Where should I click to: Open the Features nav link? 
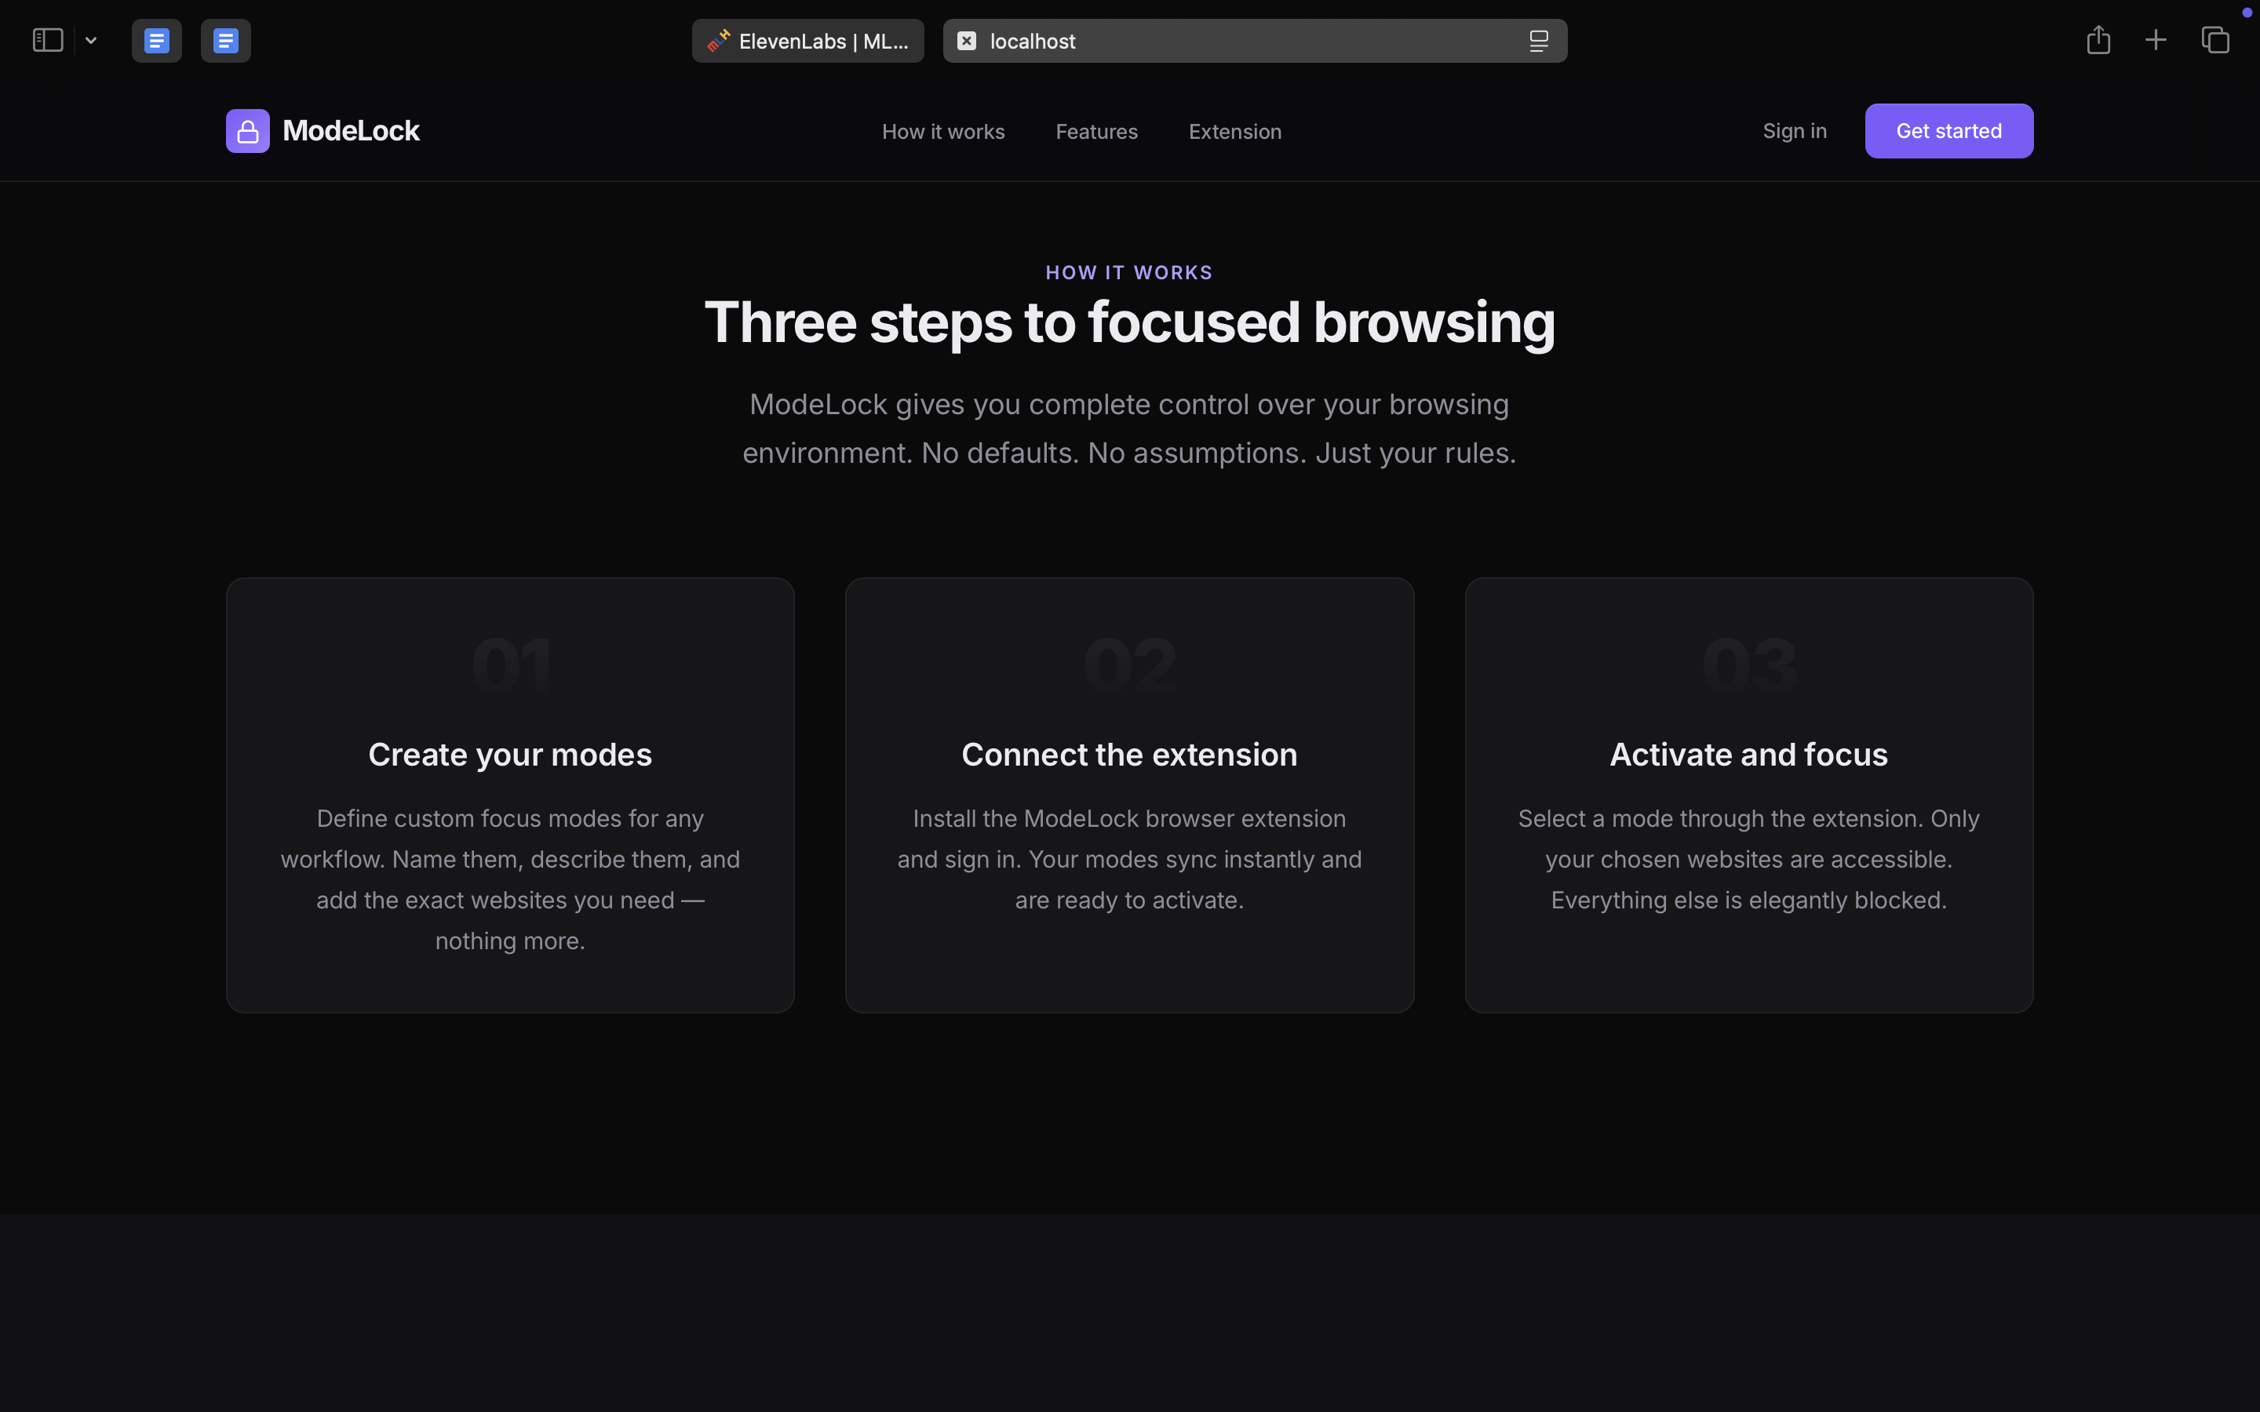[x=1096, y=132]
